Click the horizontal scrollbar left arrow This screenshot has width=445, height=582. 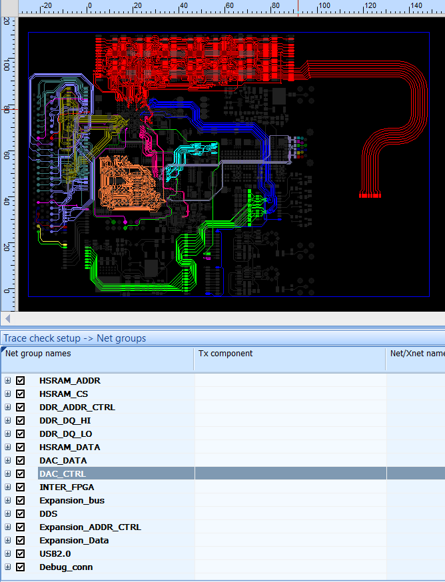click(x=7, y=318)
